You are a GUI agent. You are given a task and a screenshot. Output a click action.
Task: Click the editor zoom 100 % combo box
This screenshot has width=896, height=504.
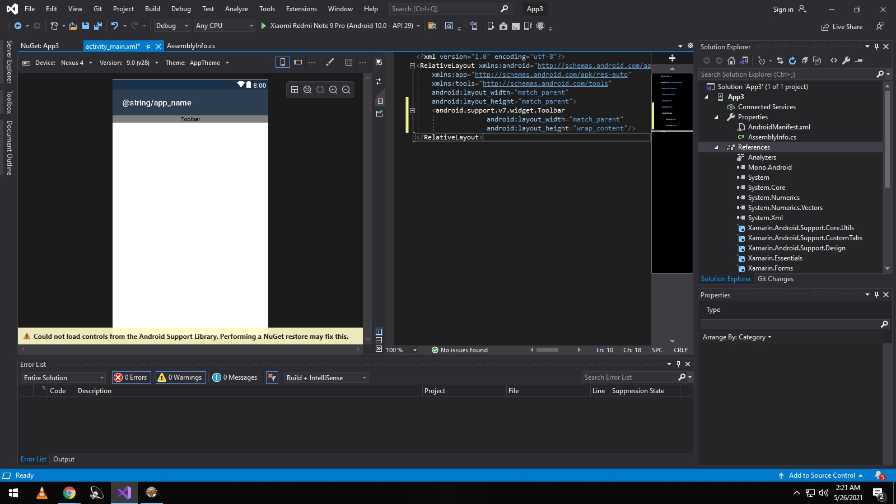click(x=402, y=350)
